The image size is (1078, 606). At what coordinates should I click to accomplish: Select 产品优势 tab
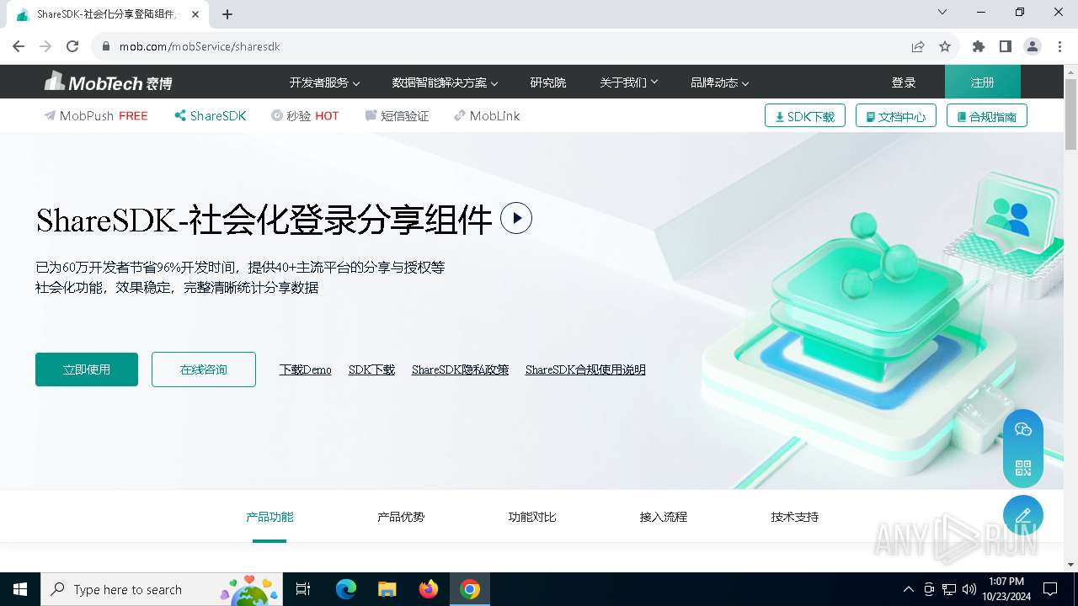click(401, 517)
